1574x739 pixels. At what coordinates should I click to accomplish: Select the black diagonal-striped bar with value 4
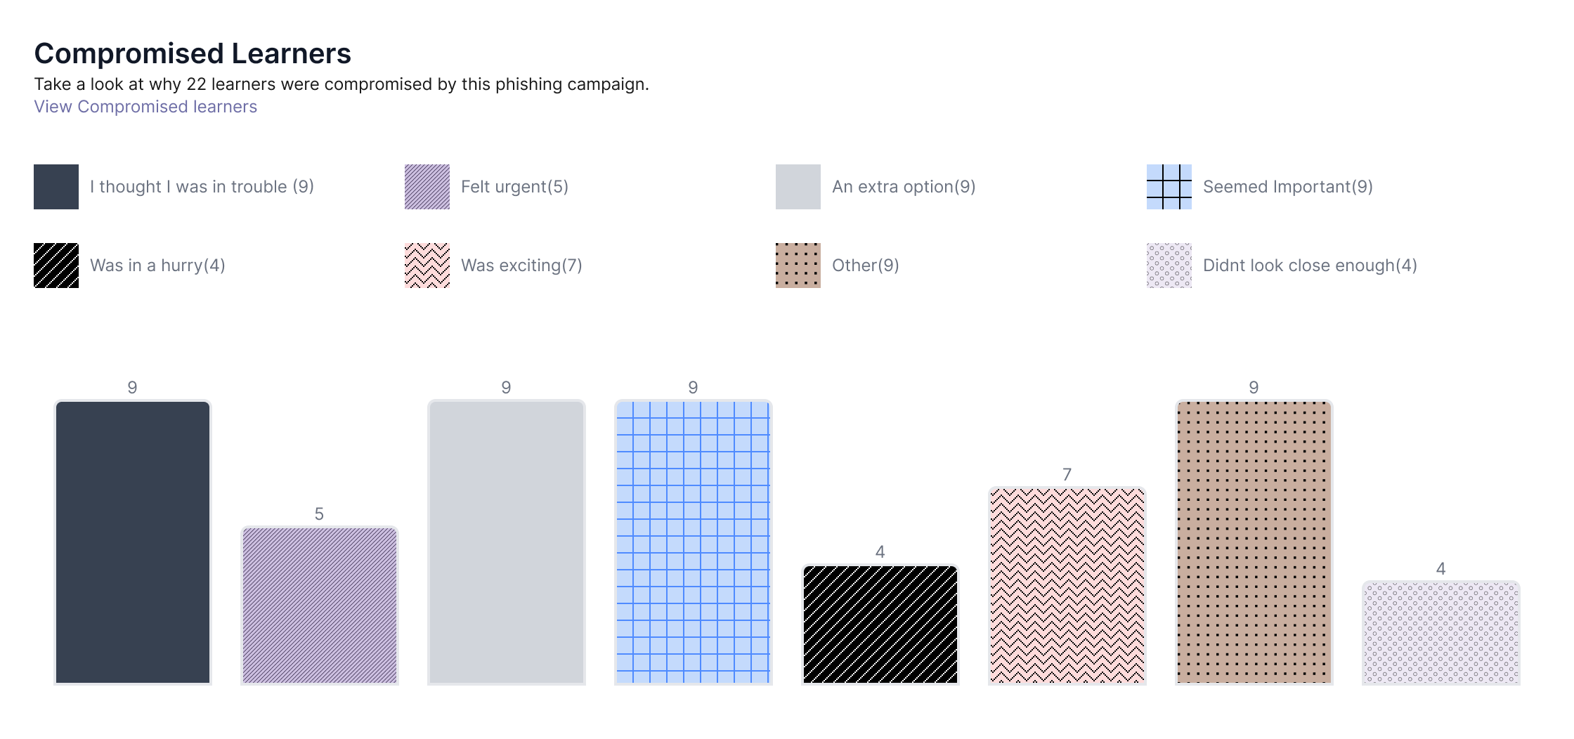tap(880, 624)
